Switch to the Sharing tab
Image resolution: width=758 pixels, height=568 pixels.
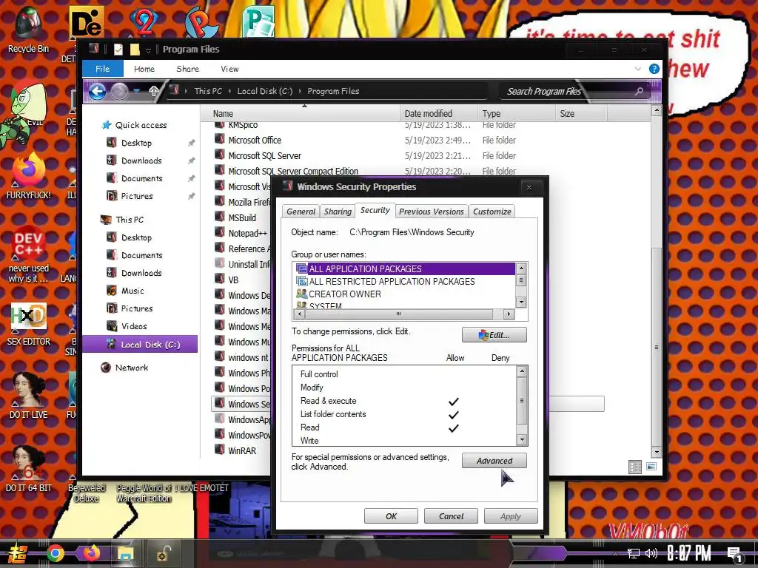[x=338, y=212]
